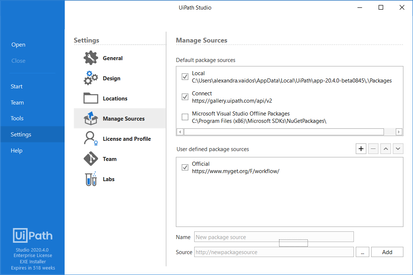This screenshot has height=275, width=413.
Task: Click the Labs test tubes icon
Action: click(91, 179)
